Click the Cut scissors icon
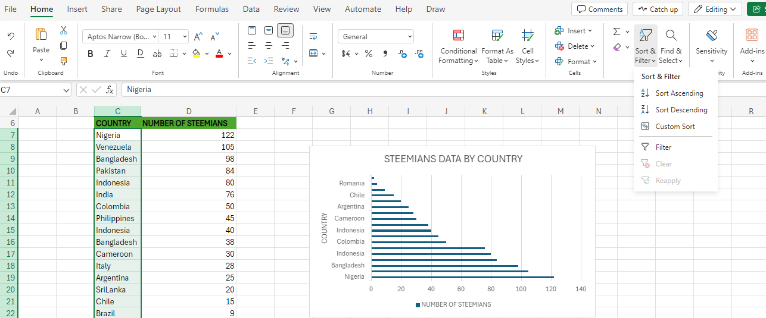Screen dimensions: 766x318 click(x=64, y=30)
